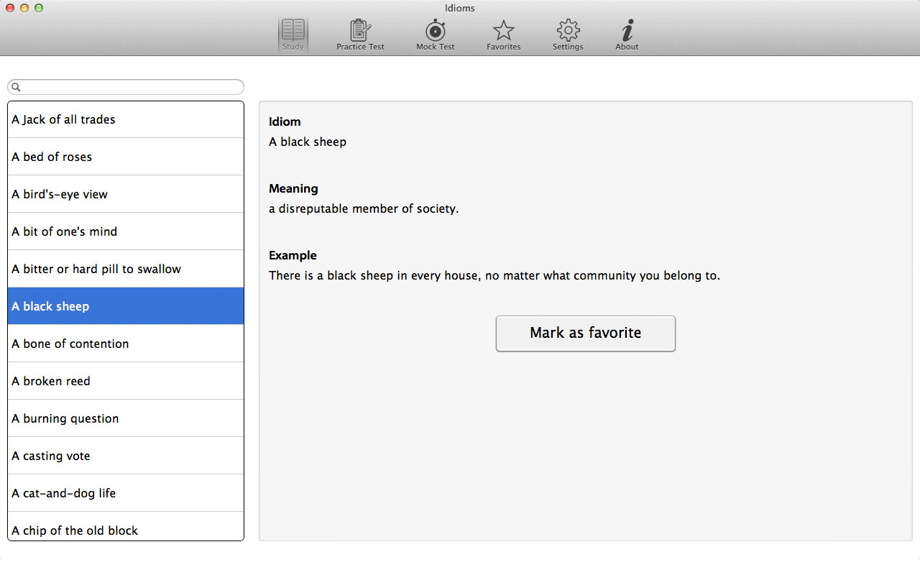
Task: Open the About info icon
Action: [627, 31]
